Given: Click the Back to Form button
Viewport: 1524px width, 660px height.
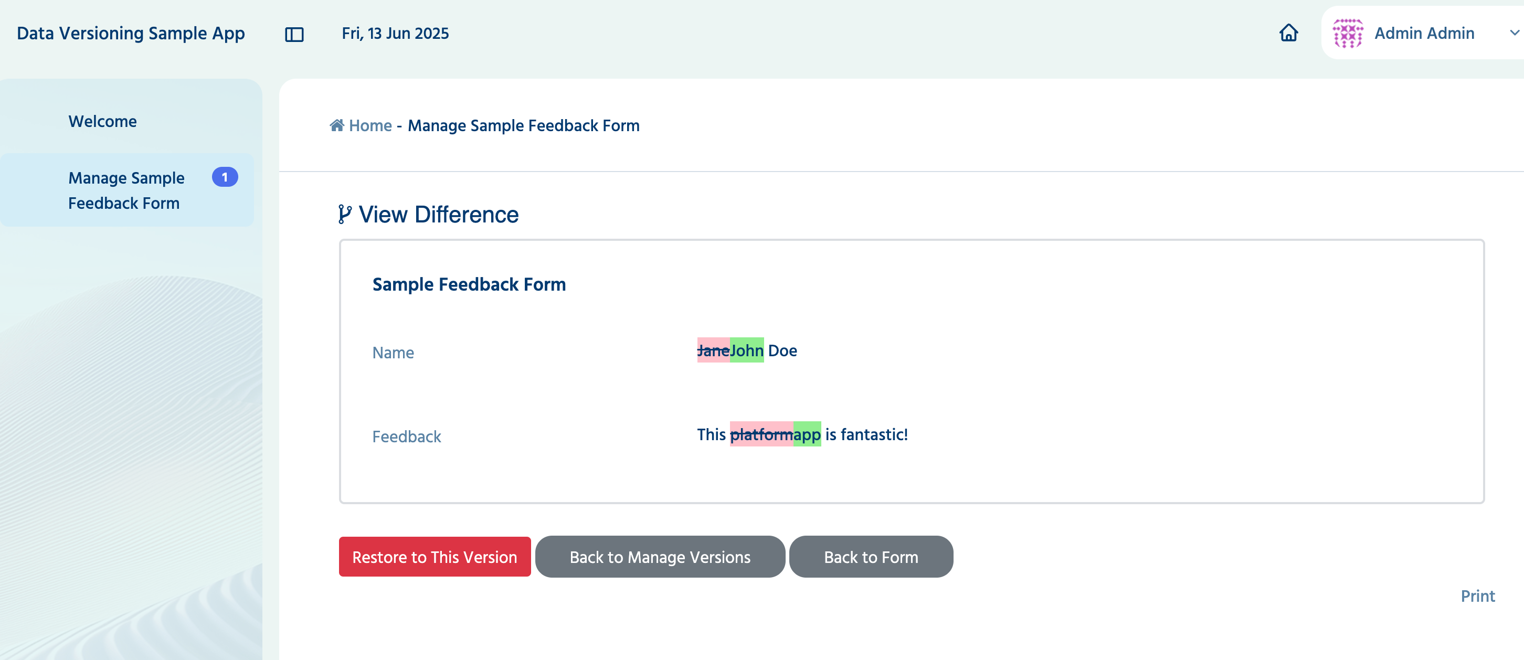Looking at the screenshot, I should tap(871, 557).
